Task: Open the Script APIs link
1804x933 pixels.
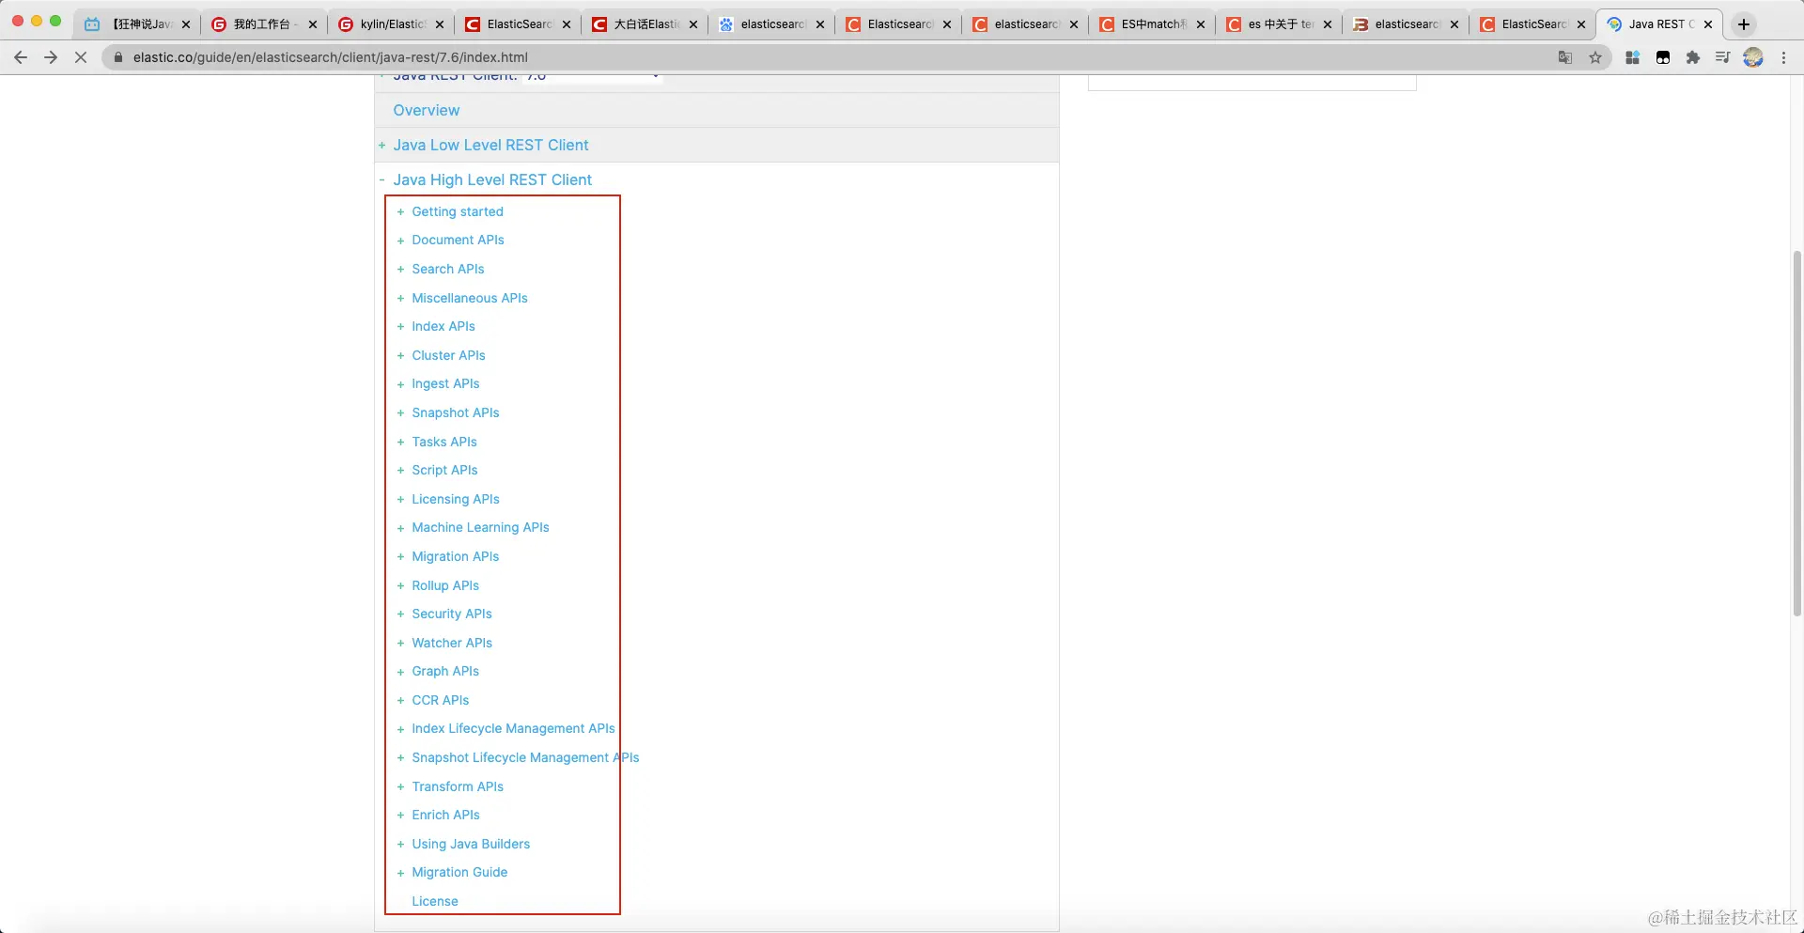Action: [x=444, y=470]
